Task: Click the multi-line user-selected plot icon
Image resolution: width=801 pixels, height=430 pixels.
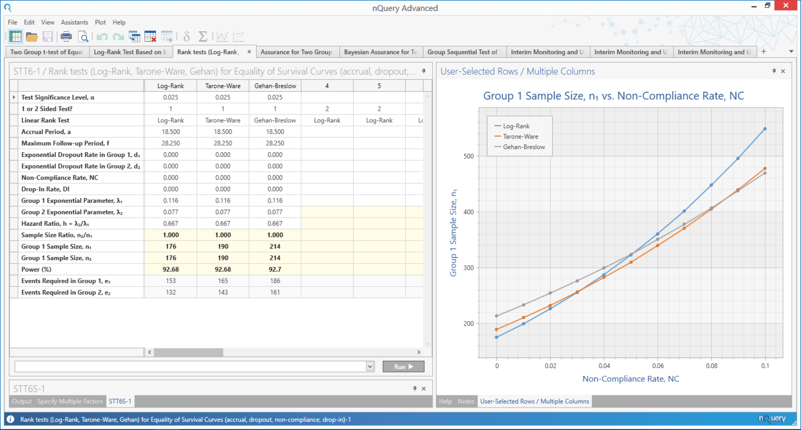Action: 239,37
